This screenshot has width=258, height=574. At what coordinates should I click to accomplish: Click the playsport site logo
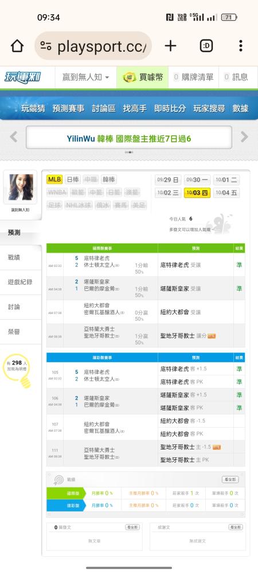tap(22, 77)
